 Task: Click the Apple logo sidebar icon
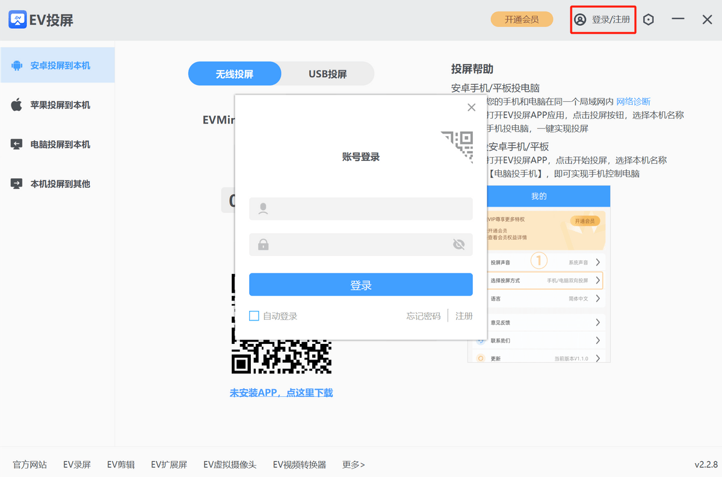click(17, 105)
